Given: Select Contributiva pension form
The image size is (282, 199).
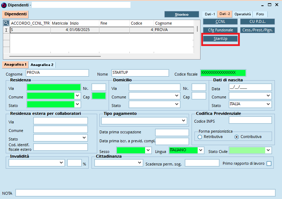Looking at the screenshot, I should click(237, 137).
